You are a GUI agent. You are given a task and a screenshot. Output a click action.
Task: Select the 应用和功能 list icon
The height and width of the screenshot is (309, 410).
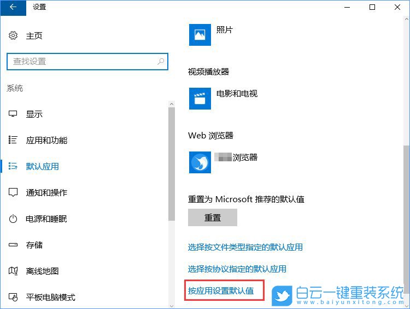pos(13,140)
